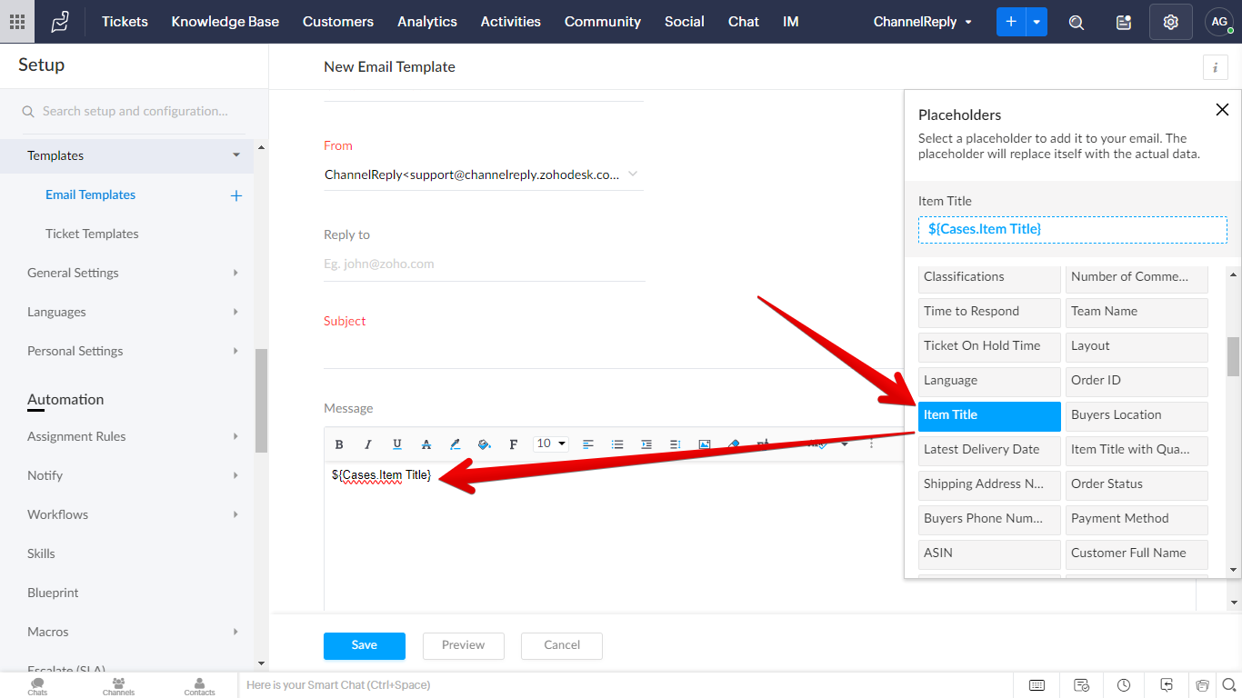The image size is (1242, 698).
Task: Select the Latest Delivery Date placeholder
Action: (989, 450)
